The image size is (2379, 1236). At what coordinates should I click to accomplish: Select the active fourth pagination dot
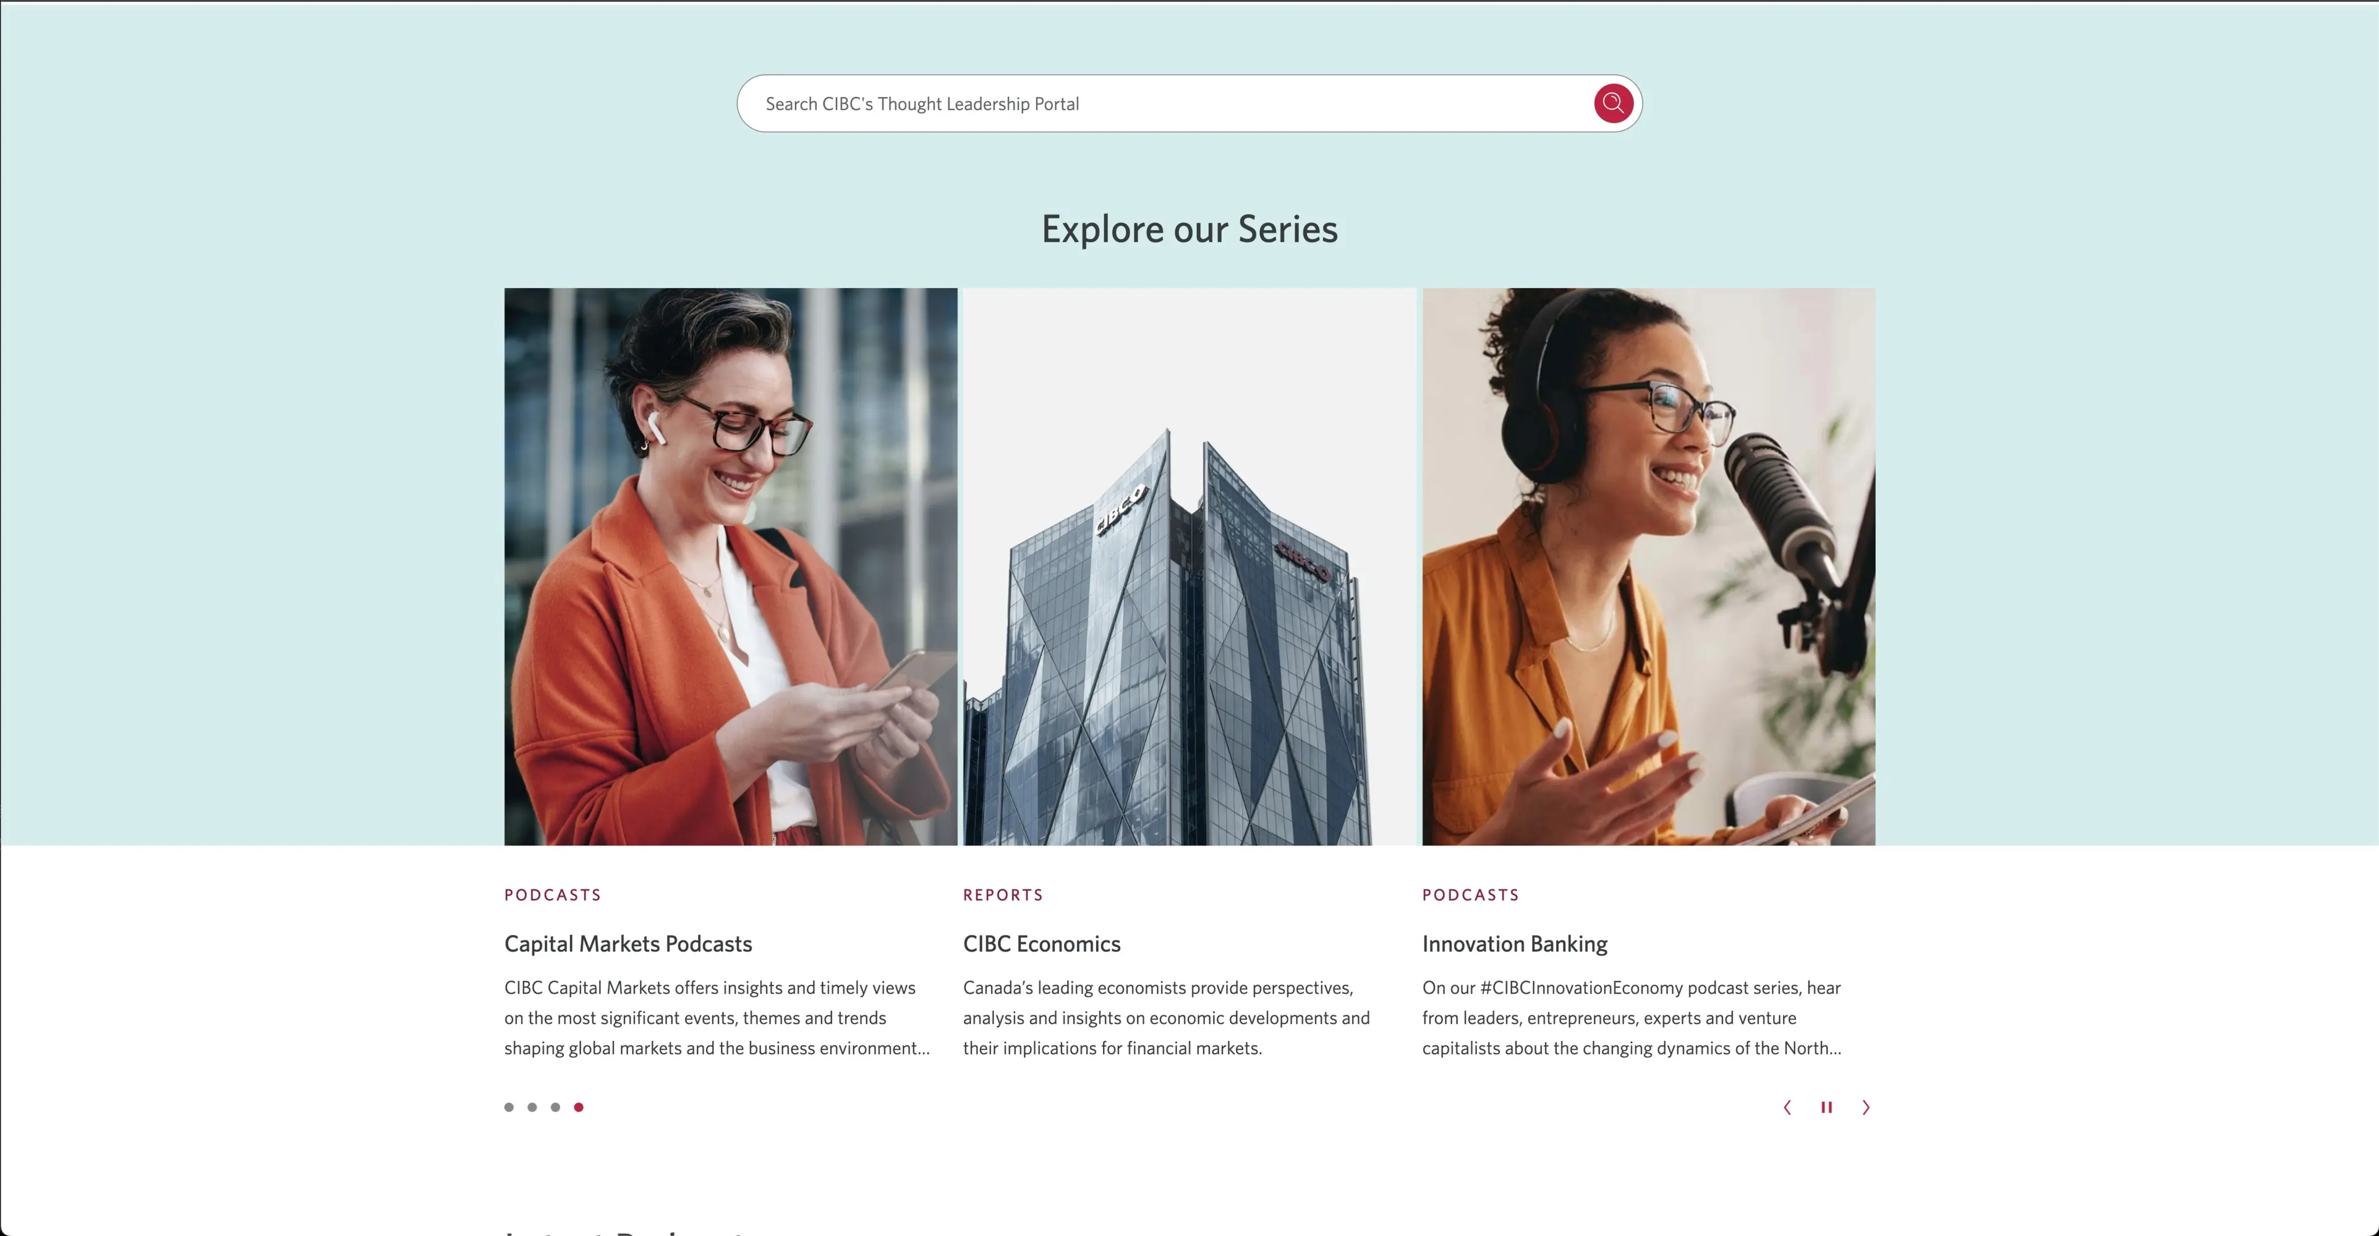coord(578,1107)
